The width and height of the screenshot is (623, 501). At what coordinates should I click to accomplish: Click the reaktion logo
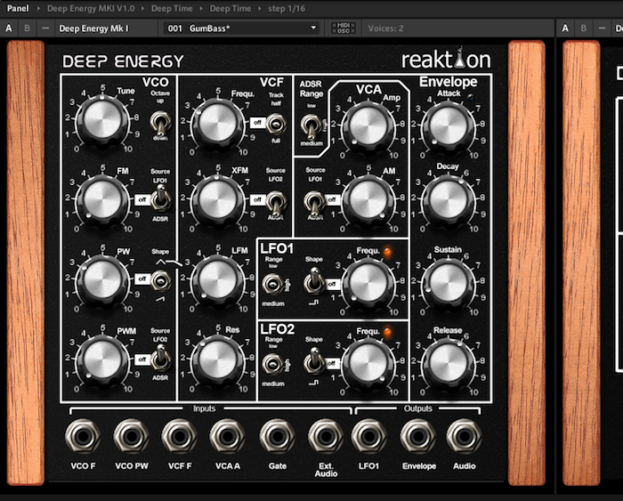[446, 59]
